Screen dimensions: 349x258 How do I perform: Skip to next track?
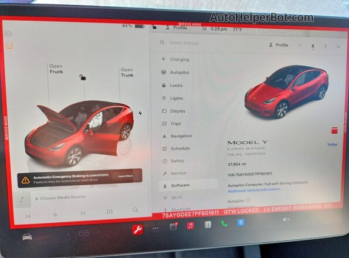click(83, 213)
